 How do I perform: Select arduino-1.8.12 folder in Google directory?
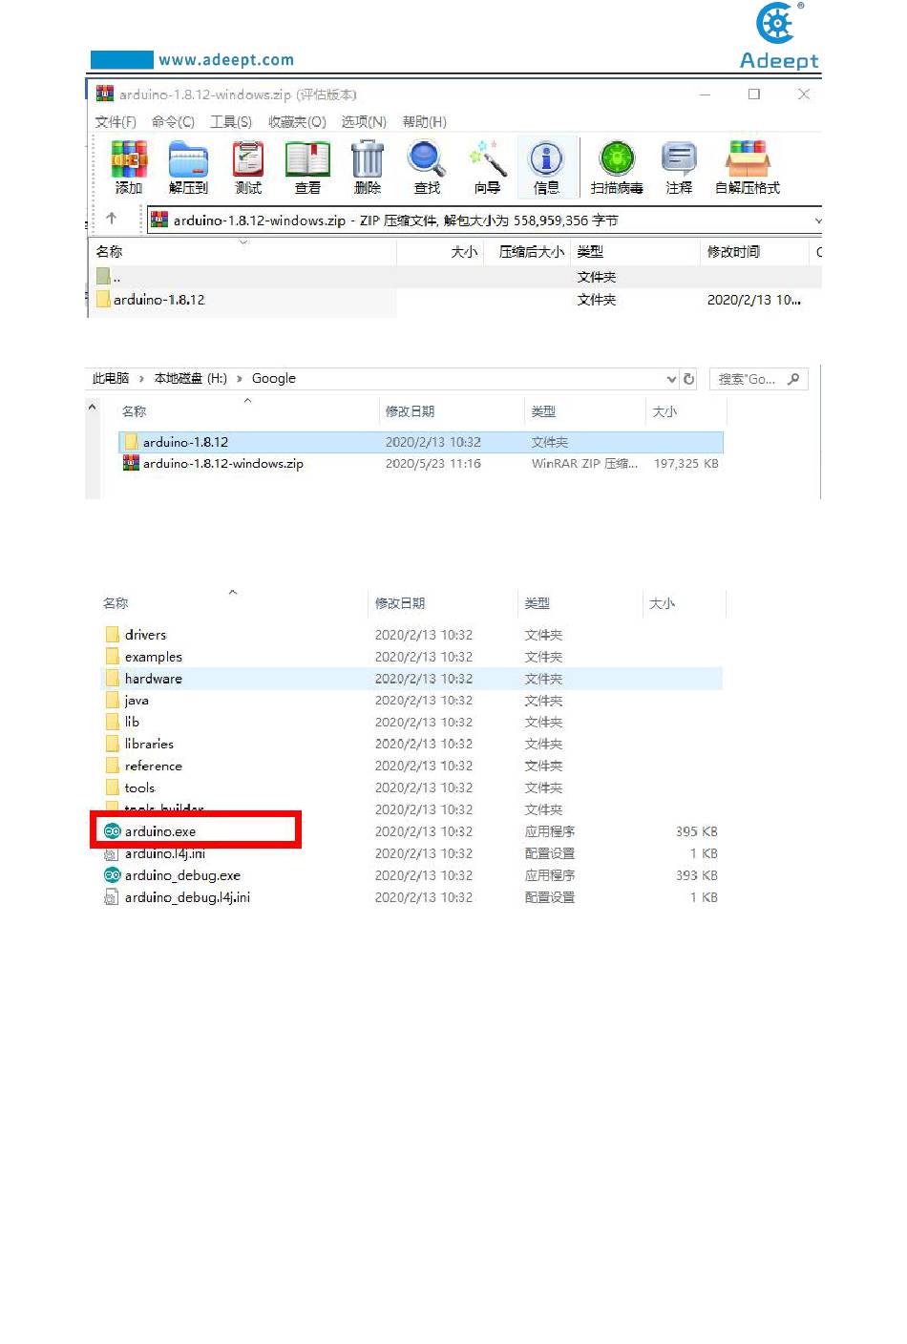pos(420,442)
